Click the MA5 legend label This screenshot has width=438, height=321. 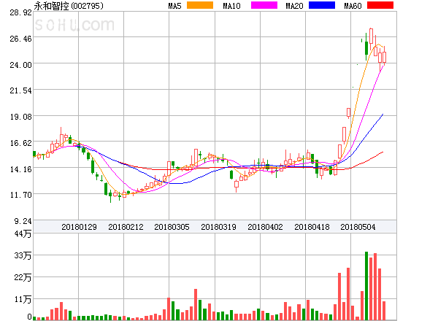(174, 6)
